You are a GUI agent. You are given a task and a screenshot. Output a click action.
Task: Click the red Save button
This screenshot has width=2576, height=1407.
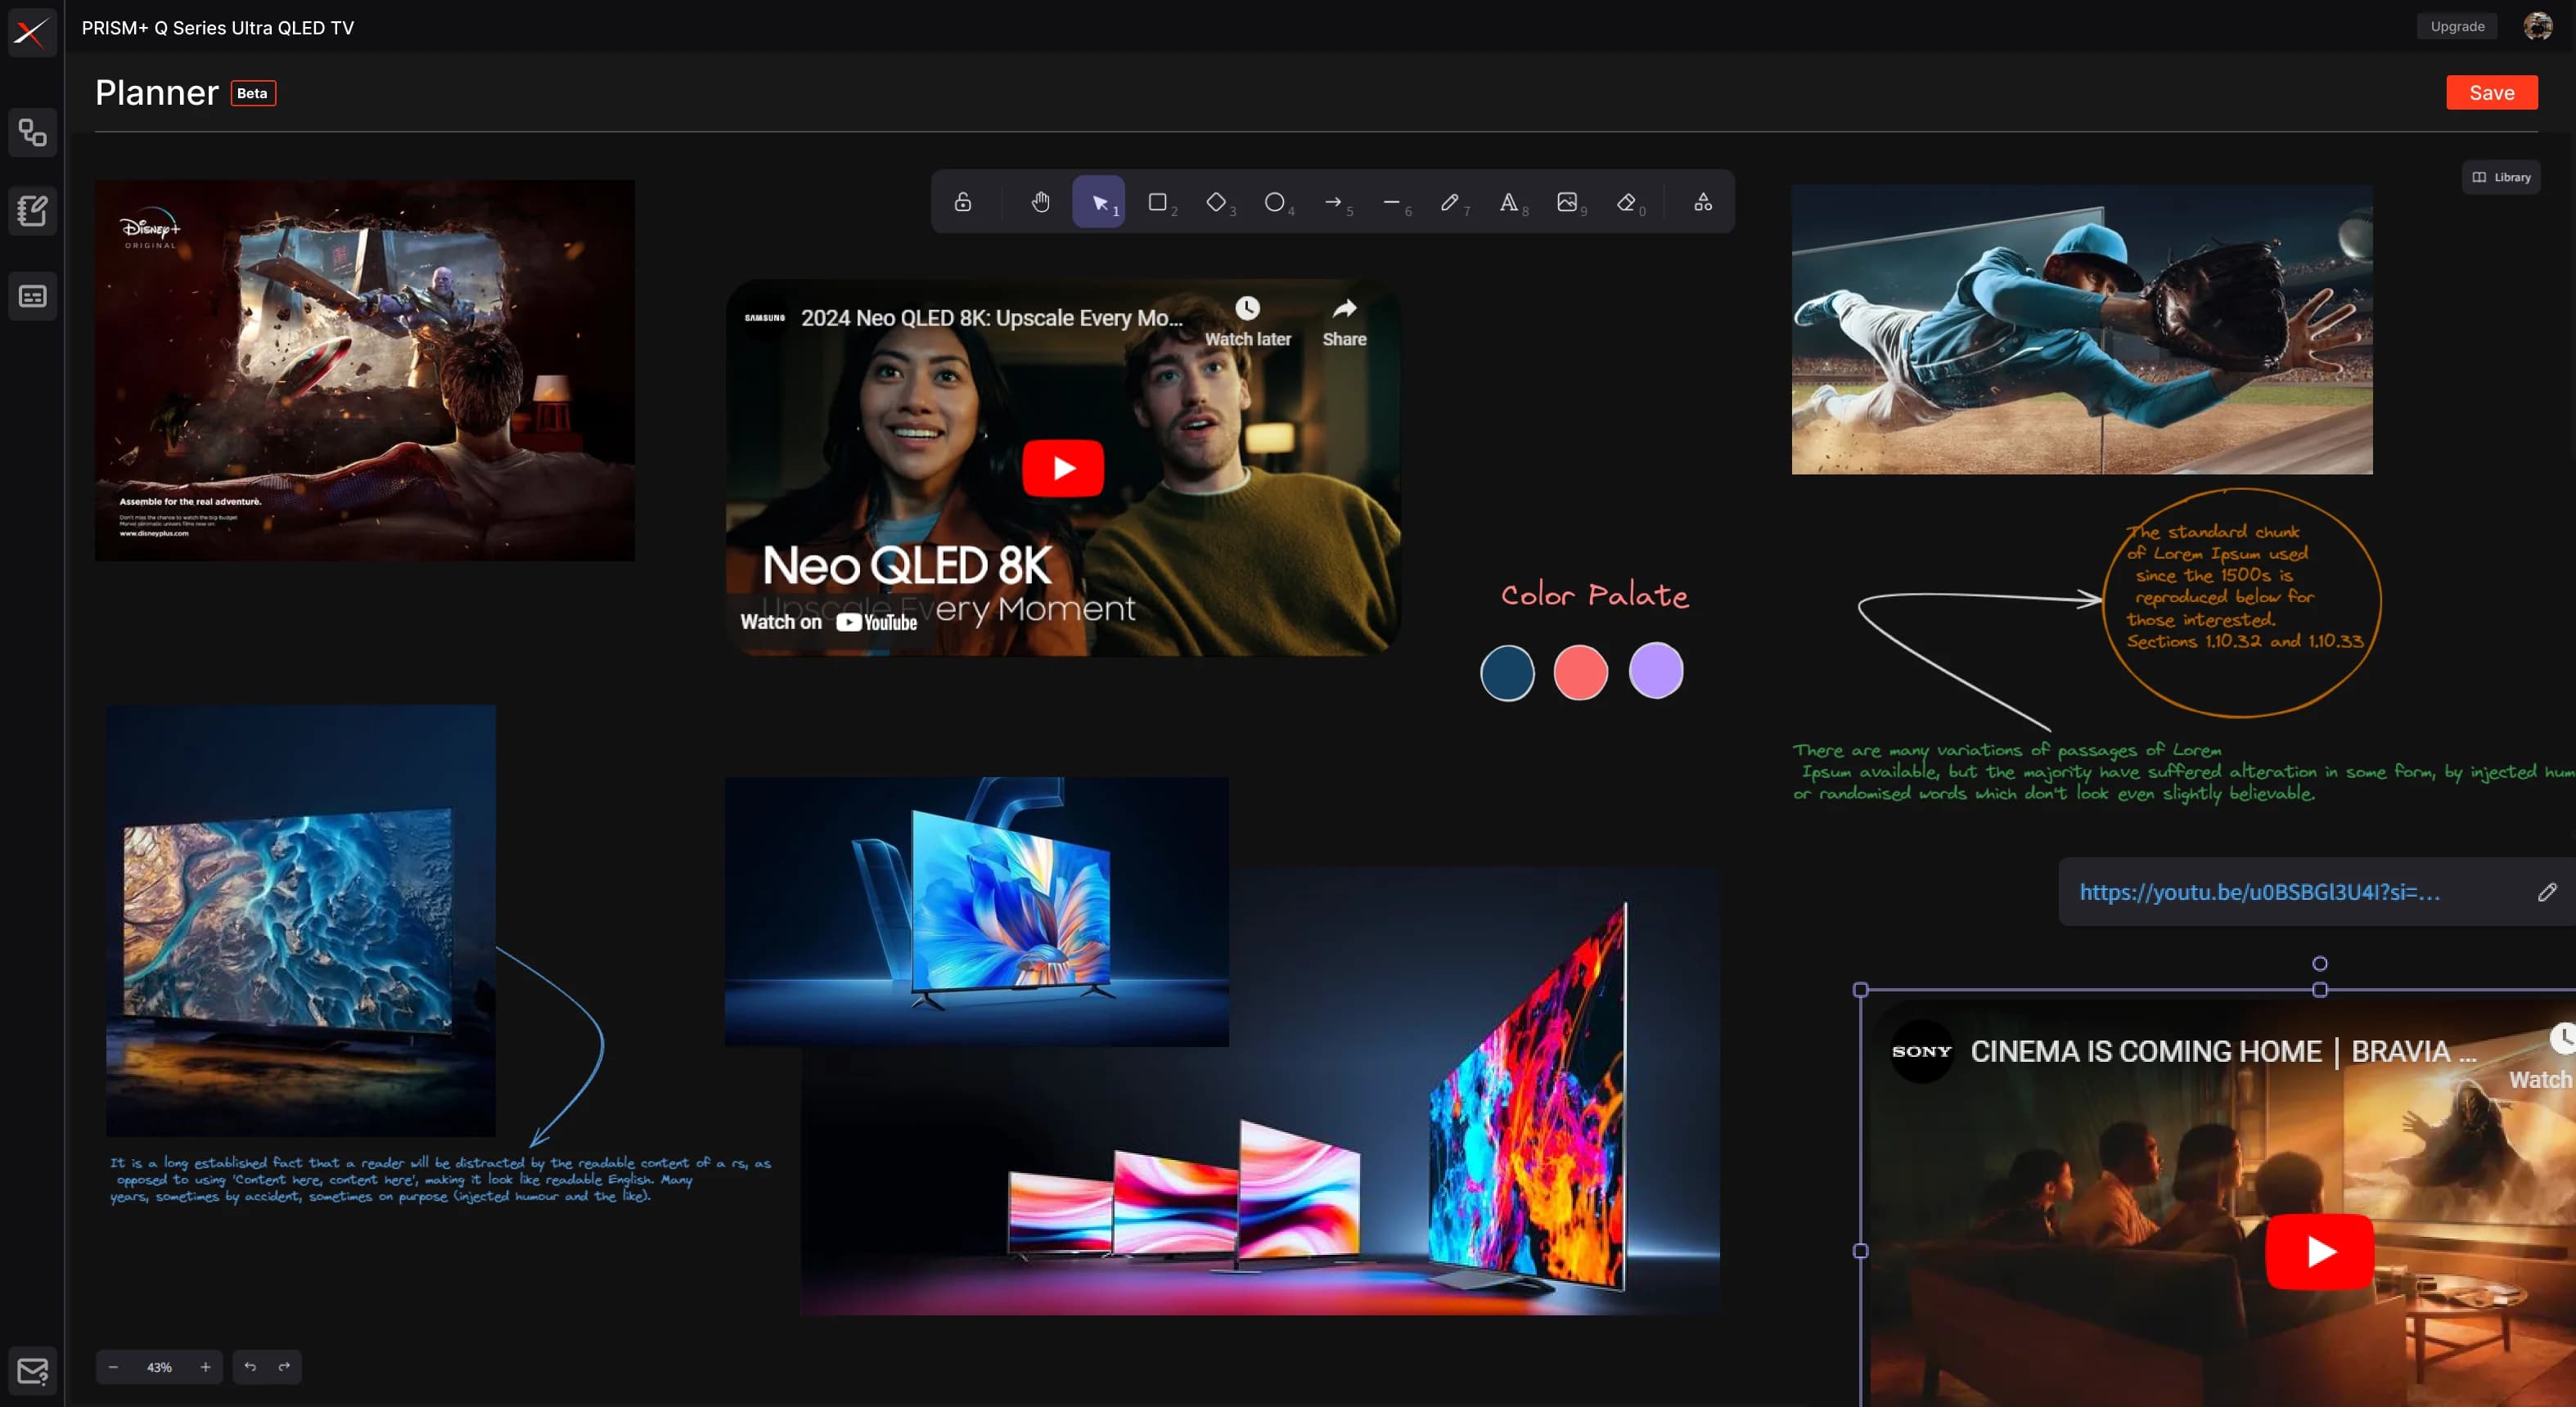(2491, 93)
